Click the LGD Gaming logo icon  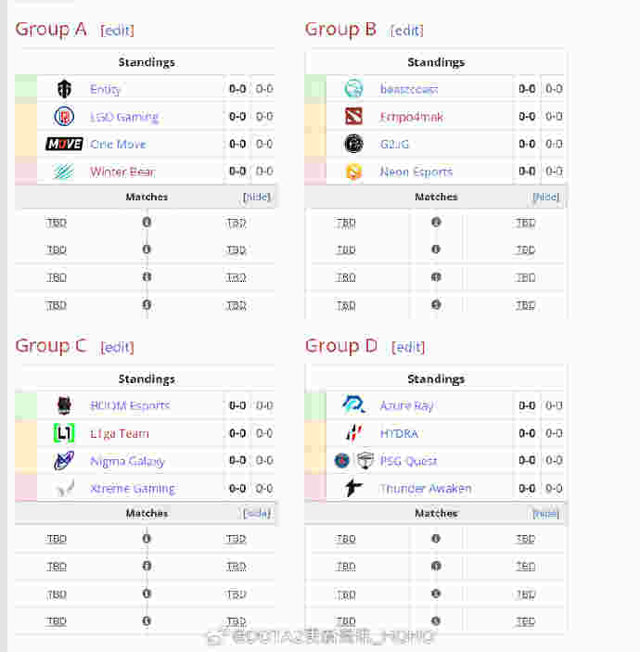pos(64,117)
